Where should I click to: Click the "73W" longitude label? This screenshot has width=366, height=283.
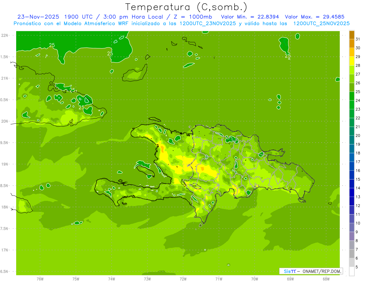[x=147, y=279]
